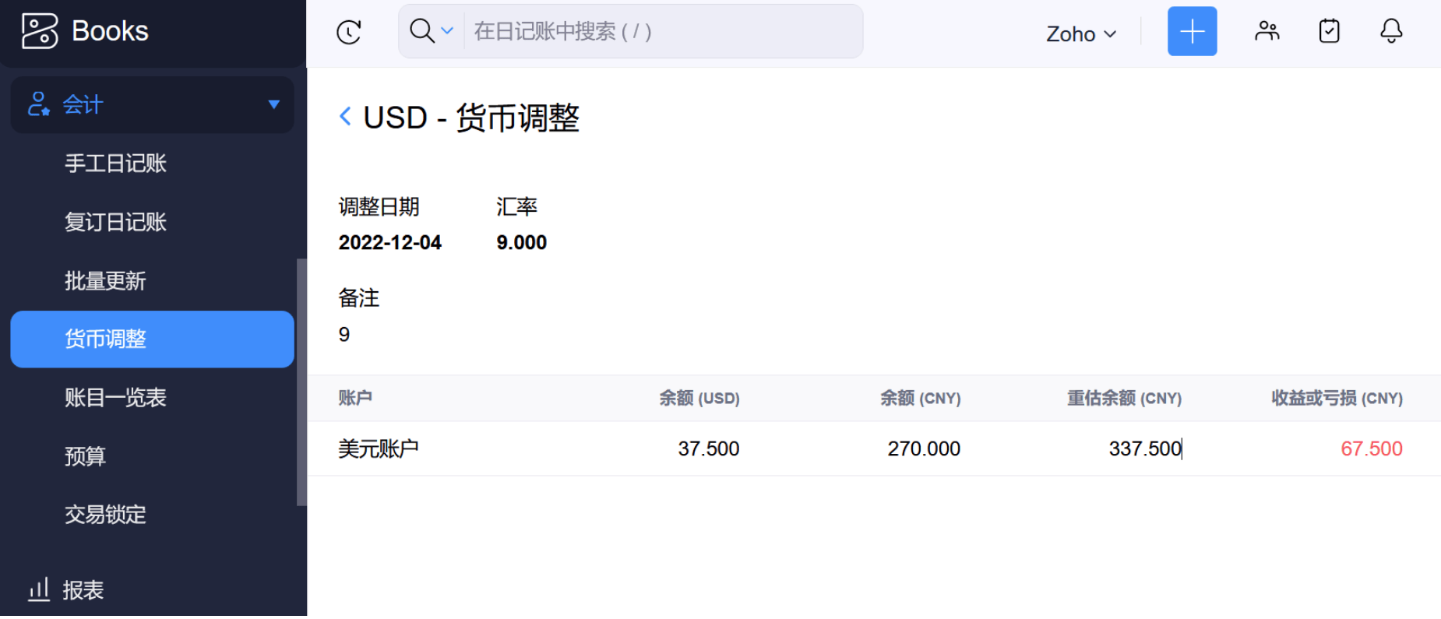Click the blue plus quick-create button
The image size is (1441, 619).
click(x=1192, y=31)
